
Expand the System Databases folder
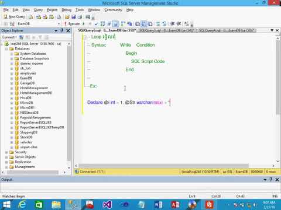[12, 54]
